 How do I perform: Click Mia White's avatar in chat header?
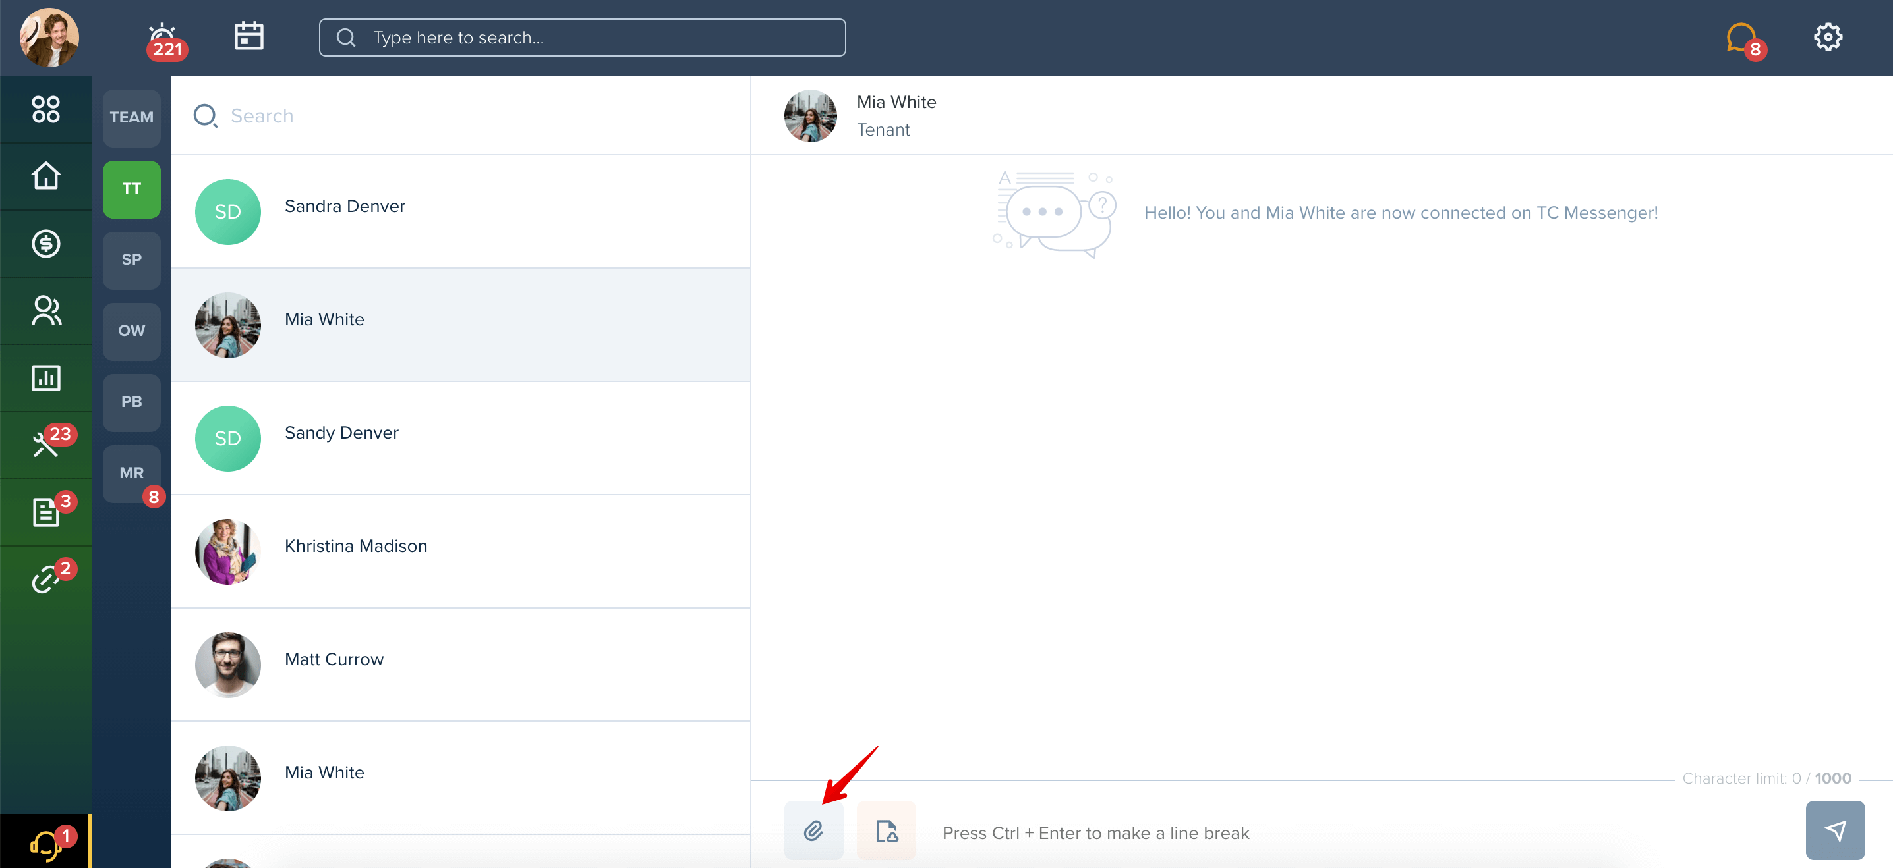[810, 116]
